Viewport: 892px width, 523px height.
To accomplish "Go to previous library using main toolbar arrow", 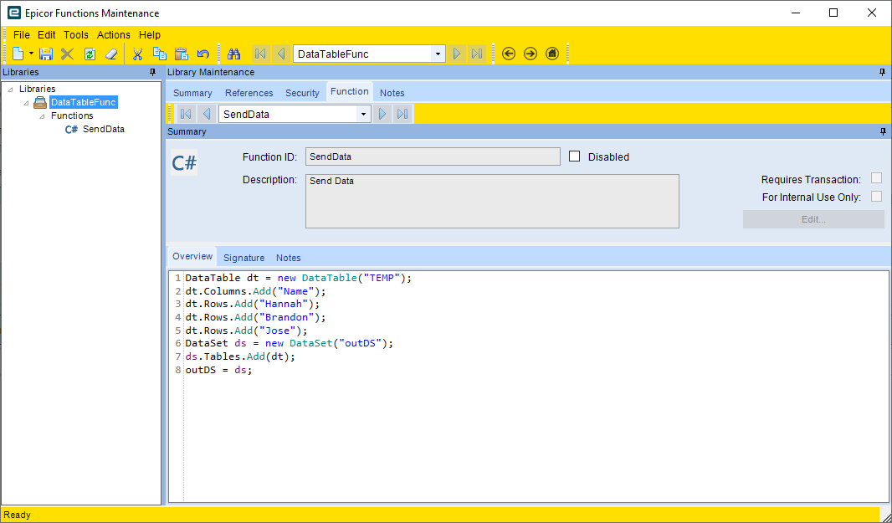I will click(281, 54).
